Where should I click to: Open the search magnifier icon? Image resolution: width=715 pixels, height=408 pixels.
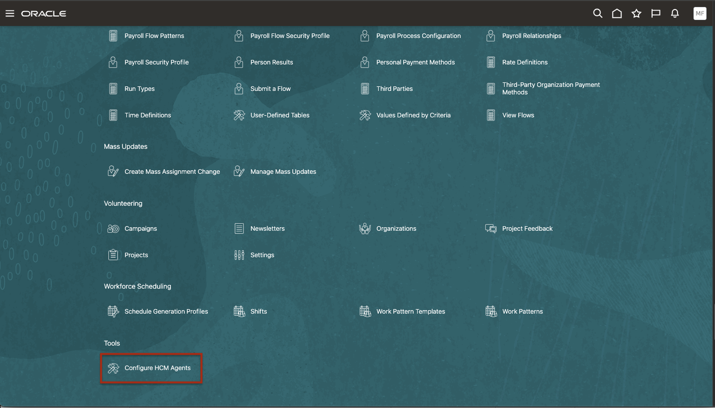[x=598, y=13]
